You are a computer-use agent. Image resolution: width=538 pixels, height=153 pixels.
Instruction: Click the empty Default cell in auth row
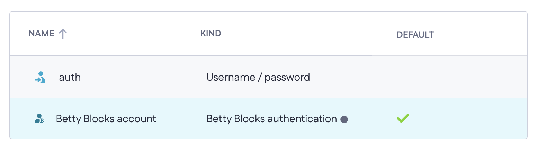pos(415,77)
